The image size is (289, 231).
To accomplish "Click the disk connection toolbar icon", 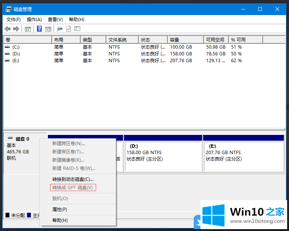I will (x=60, y=29).
